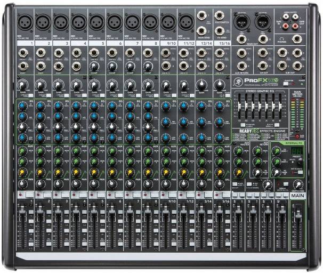Click the left main out XLR connector
The width and height of the screenshot is (323, 274).
coord(242,21)
